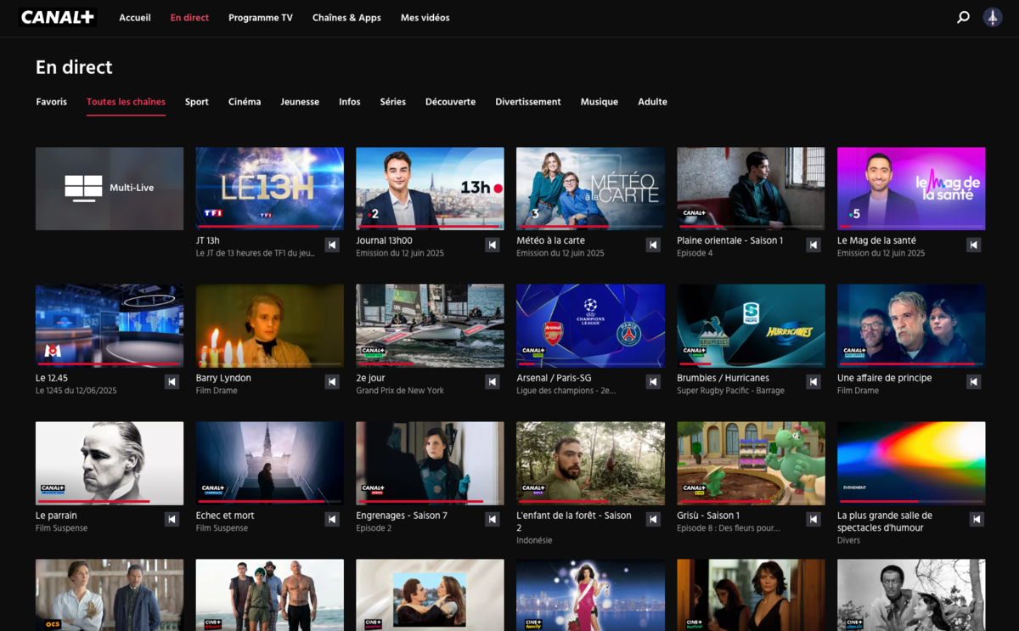Image resolution: width=1019 pixels, height=631 pixels.
Task: Play the France 2 13h thumbnail
Action: point(430,189)
